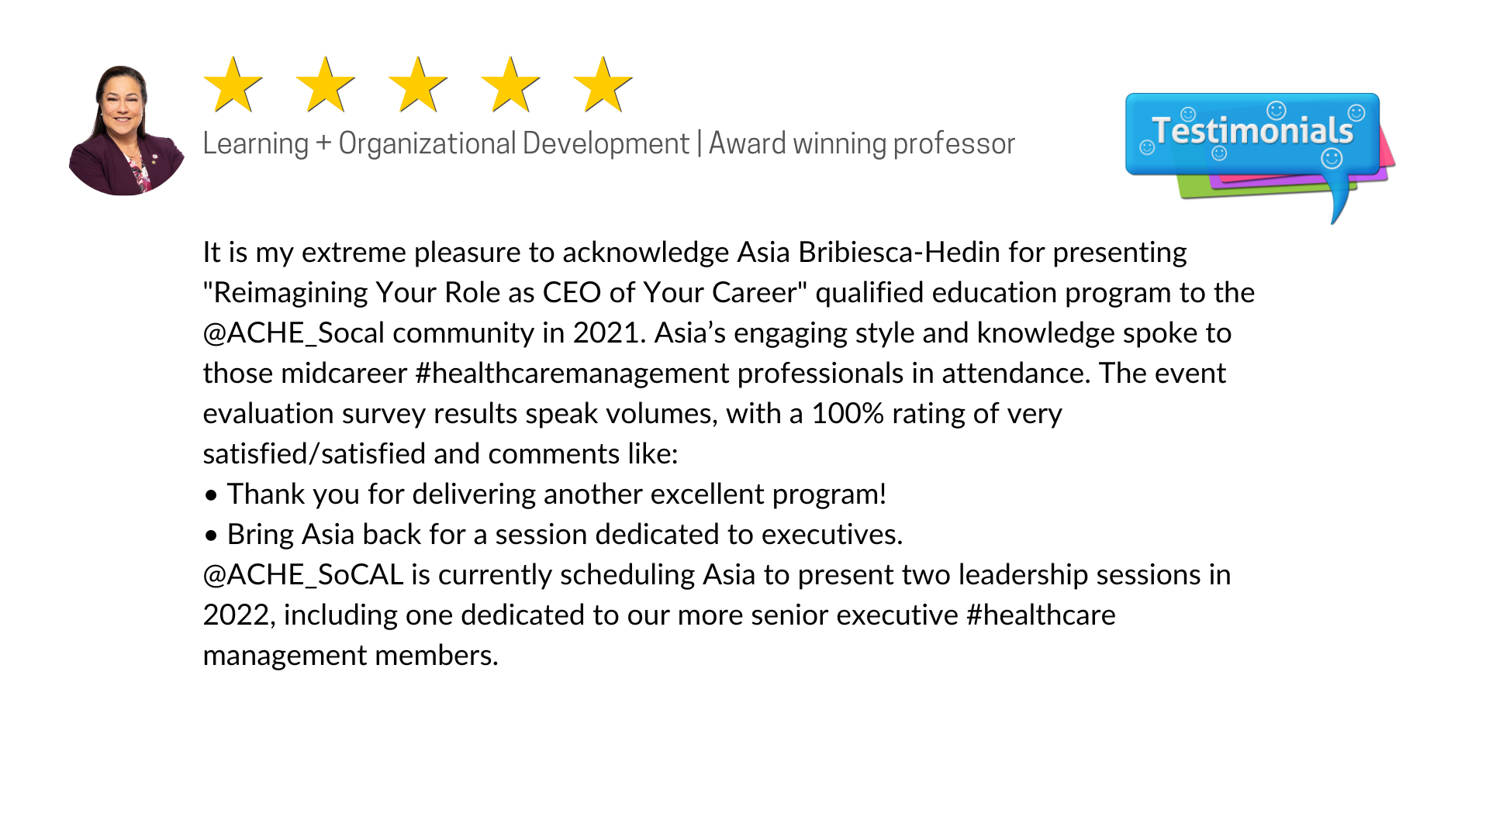
Task: Click the @ACHE_SoCAL mention in last paragraph
Action: click(x=302, y=575)
